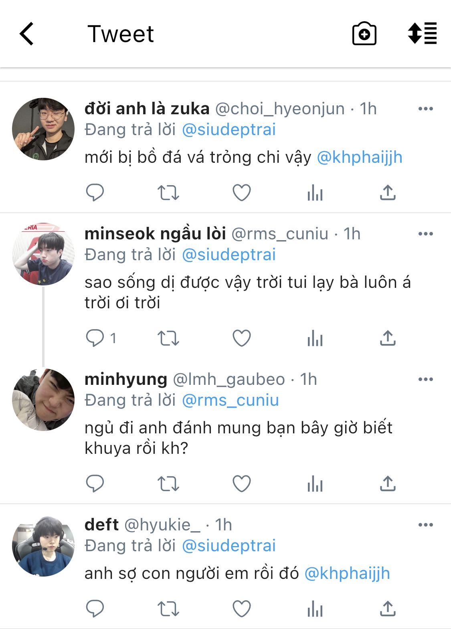Viewport: 451px width, 629px height.
Task: Reply to minseok ngầu lòi's tweet with 1 reply
Action: [101, 338]
